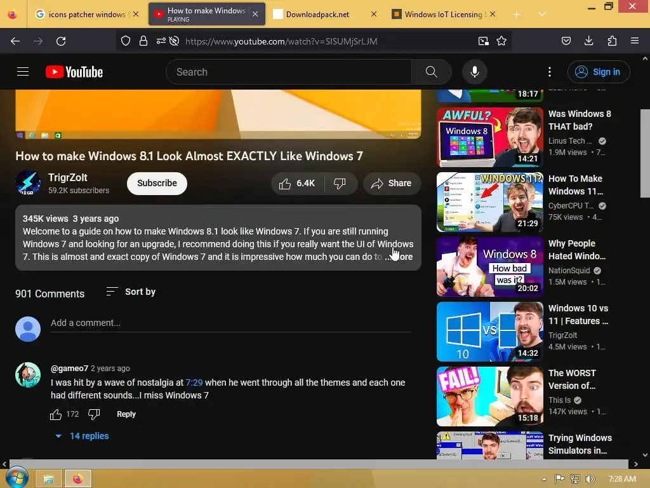This screenshot has width=650, height=488.
Task: Click the Subscribe button
Action: (x=157, y=184)
